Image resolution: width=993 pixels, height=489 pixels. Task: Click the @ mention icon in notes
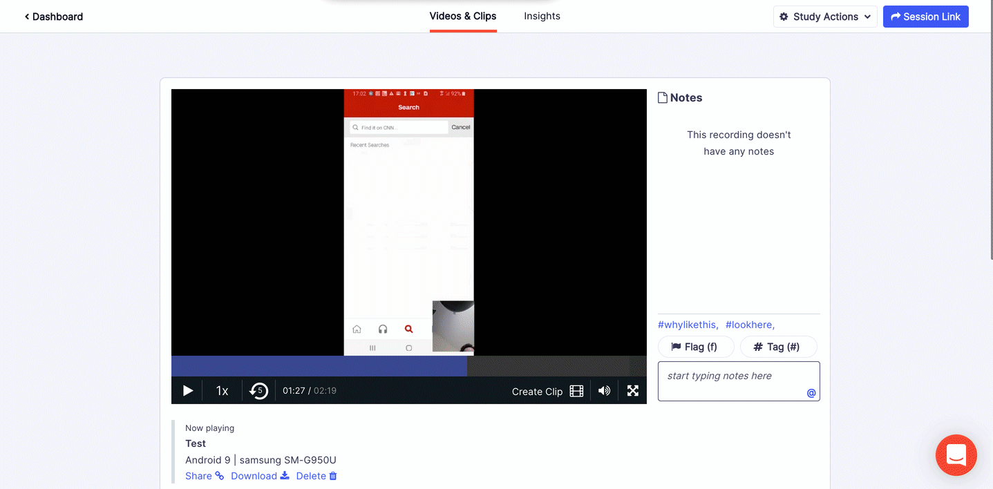pos(811,393)
